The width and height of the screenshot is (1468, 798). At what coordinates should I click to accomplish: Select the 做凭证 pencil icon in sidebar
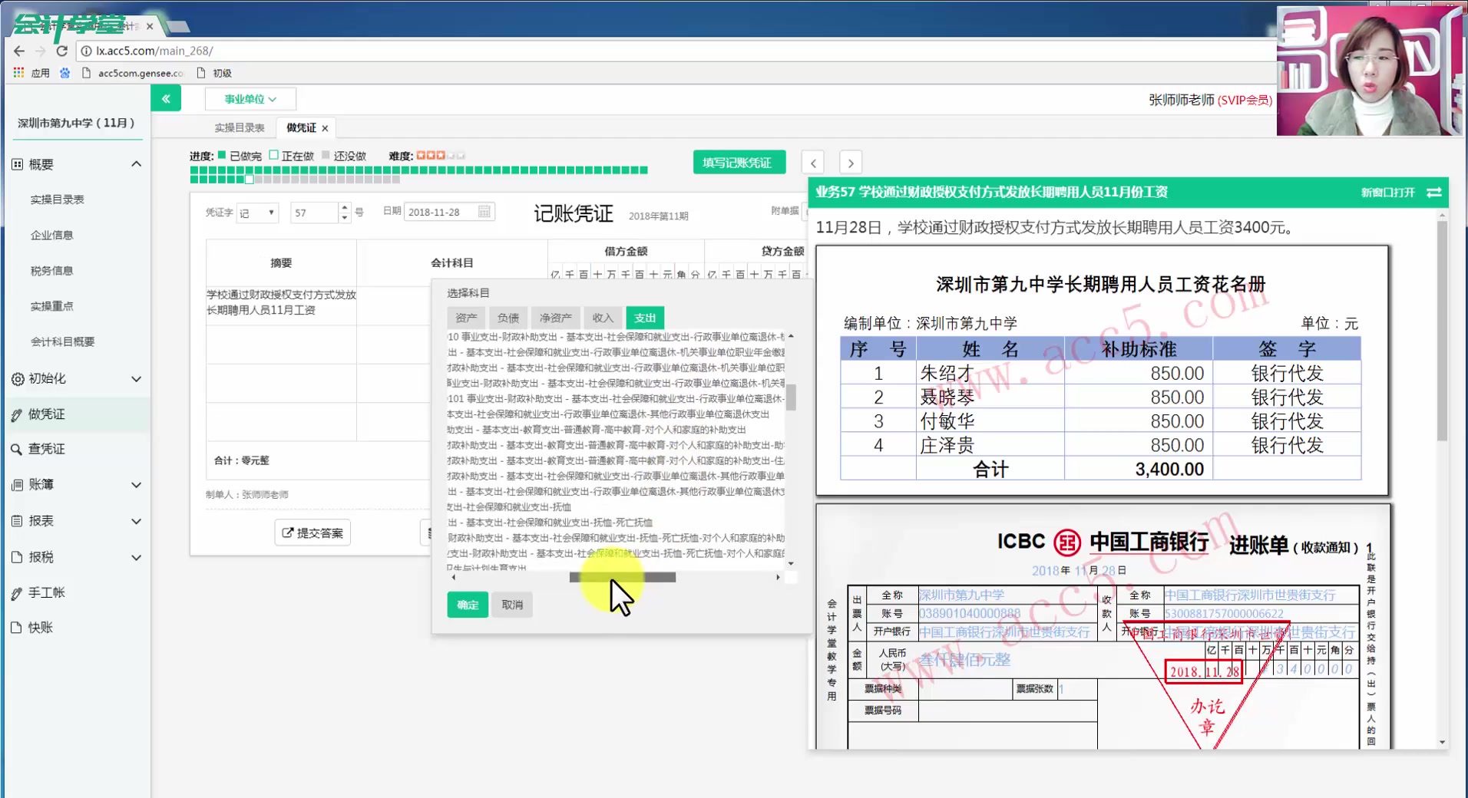[x=17, y=414]
